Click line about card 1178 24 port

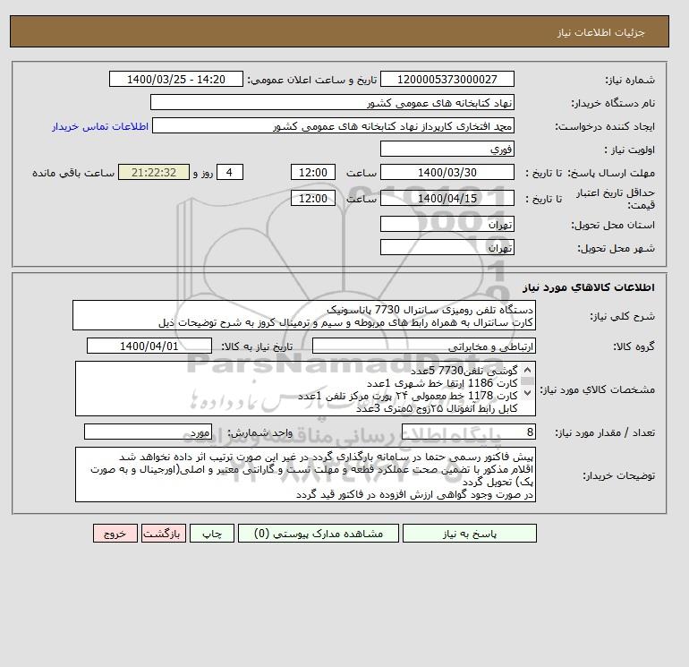[408, 396]
